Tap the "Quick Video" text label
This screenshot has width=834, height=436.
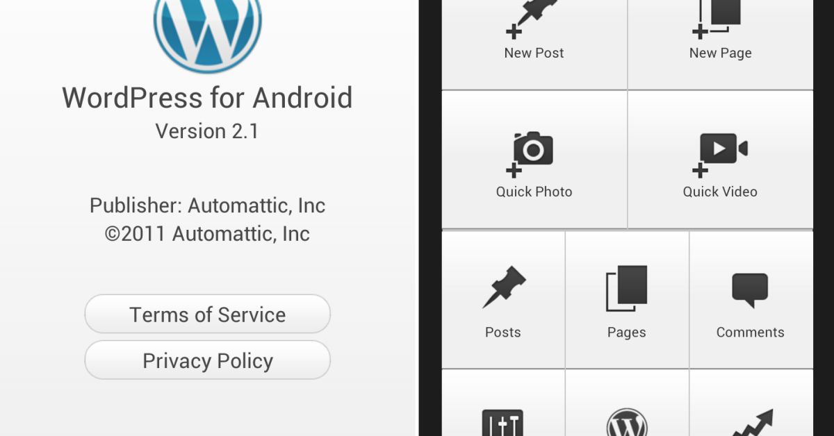coord(720,192)
